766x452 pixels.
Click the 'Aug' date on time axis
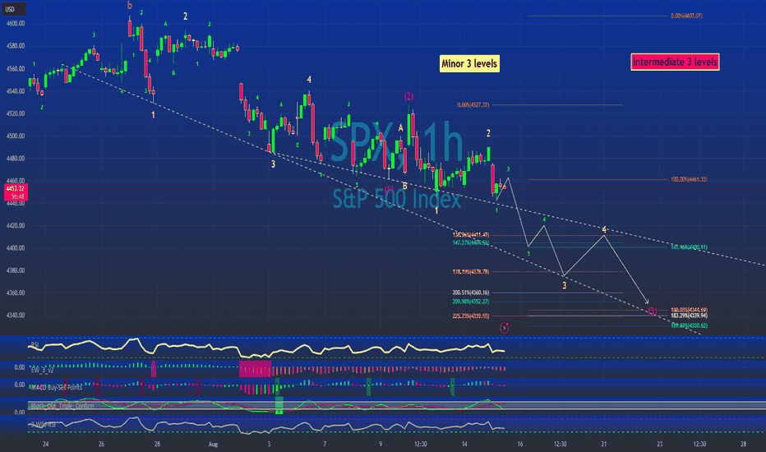click(x=213, y=444)
